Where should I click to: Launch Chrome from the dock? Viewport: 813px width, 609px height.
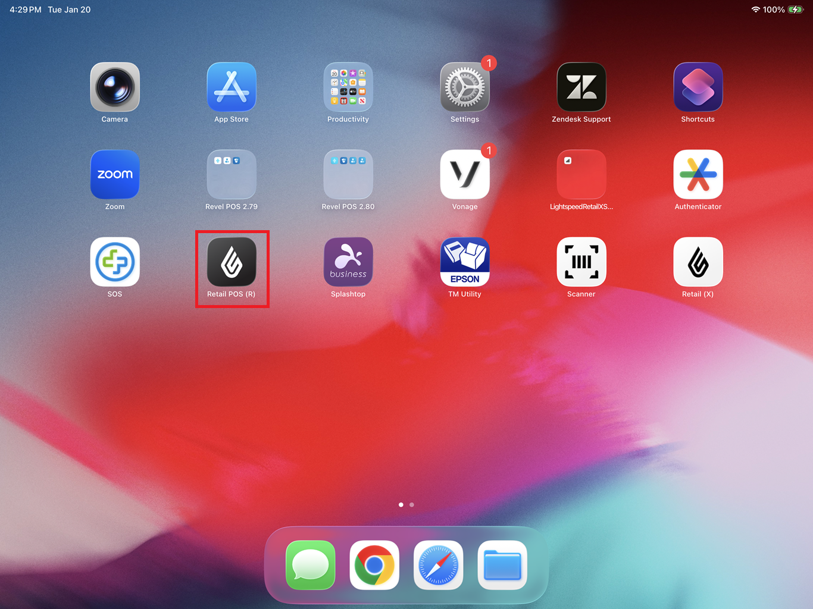(x=374, y=565)
